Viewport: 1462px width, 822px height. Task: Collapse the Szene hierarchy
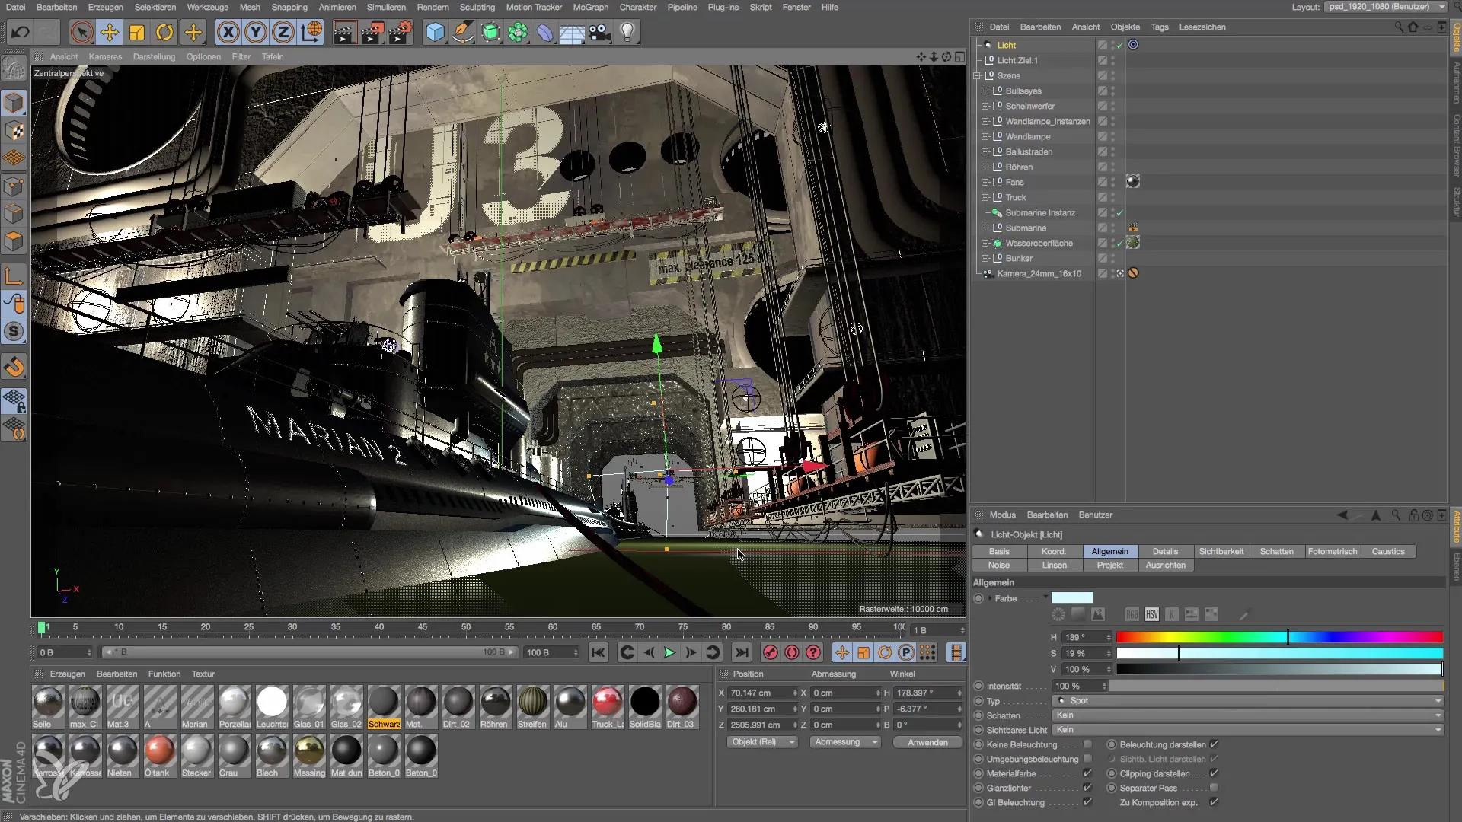[x=976, y=76]
